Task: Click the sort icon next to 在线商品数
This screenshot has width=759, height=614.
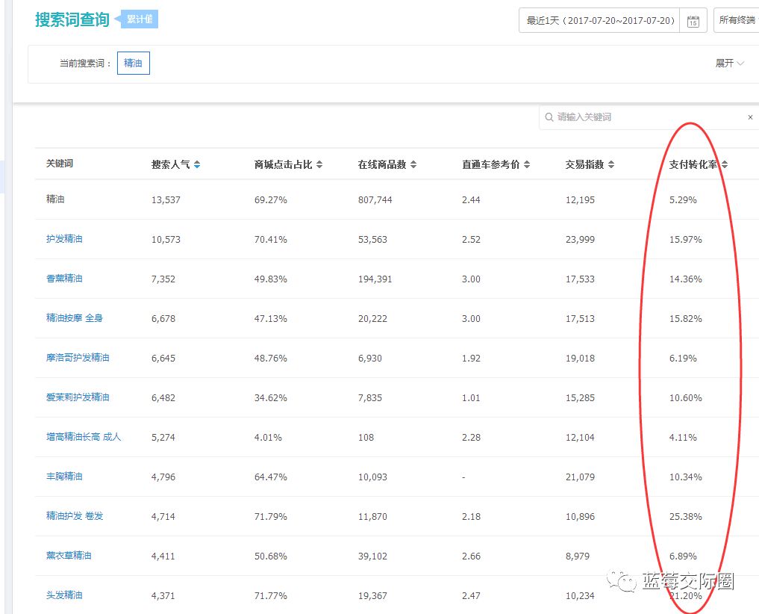Action: point(413,163)
